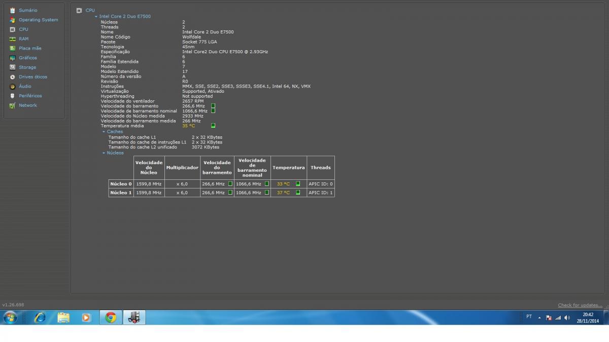Open the CPU section in the sidebar

[23, 29]
